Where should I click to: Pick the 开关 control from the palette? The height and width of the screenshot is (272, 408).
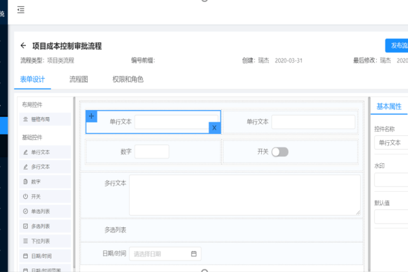click(x=45, y=197)
